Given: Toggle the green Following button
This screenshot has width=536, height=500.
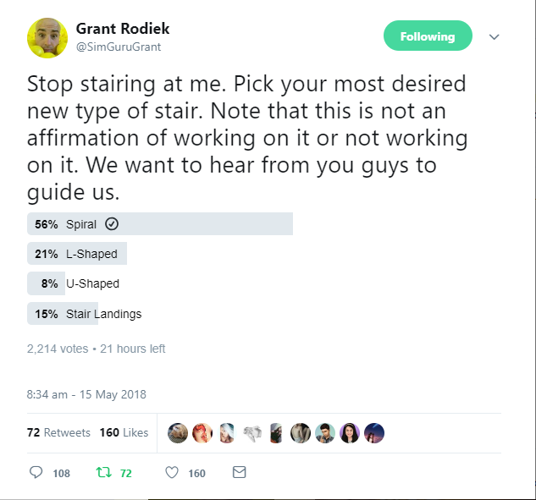Looking at the screenshot, I should 428,36.
